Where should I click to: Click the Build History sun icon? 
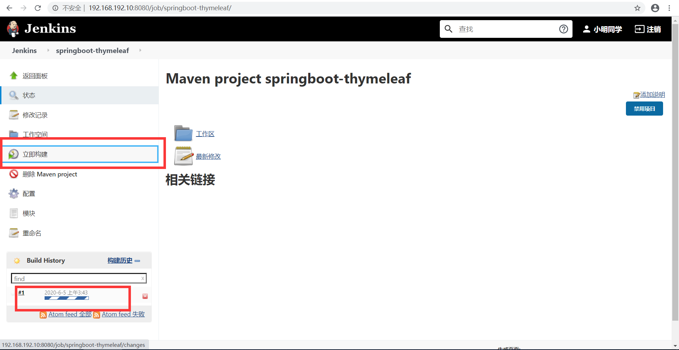pyautogui.click(x=17, y=261)
